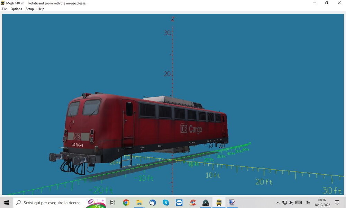The height and width of the screenshot is (208, 346).
Task: Click the DB Cargo logo on the locomotive side
Action: click(x=191, y=129)
